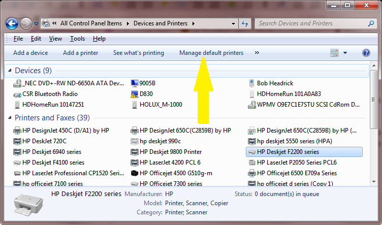Click the blue Help question mark icon
Image resolution: width=382 pixels, height=225 pixels.
pyautogui.click(x=366, y=53)
